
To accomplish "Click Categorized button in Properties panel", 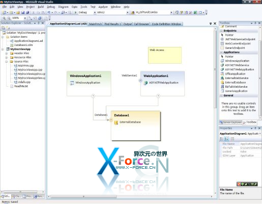I will click(x=221, y=139).
